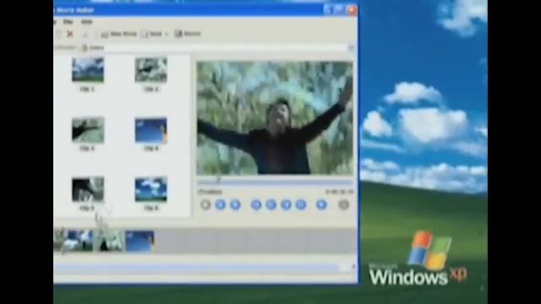Click the red X delete icon in toolbar
This screenshot has height=304, width=541.
click(x=70, y=34)
